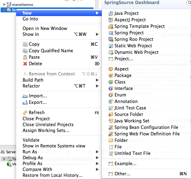Select the manolitomvc project row
This screenshot has width=191, height=179.
point(47,5)
